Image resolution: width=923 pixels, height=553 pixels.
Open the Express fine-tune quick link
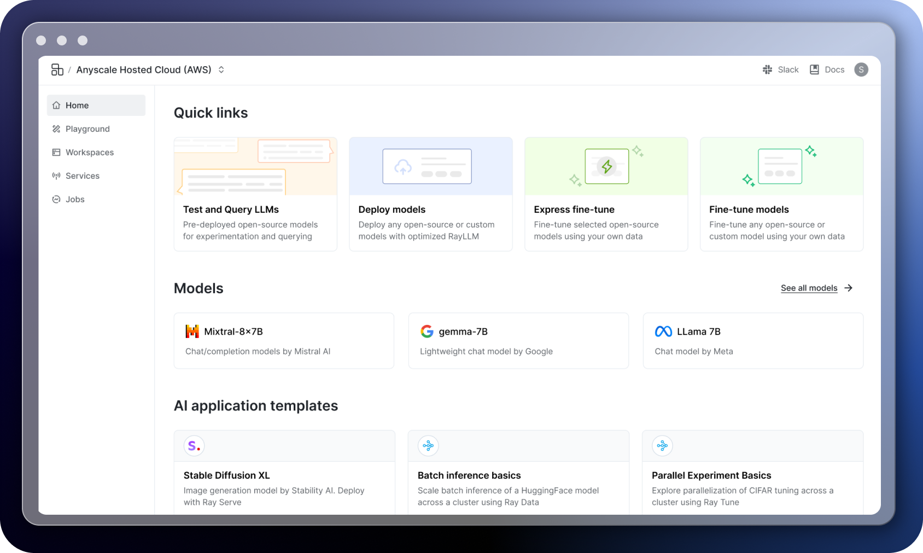tap(606, 194)
